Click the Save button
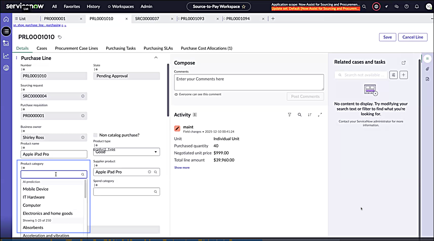This screenshot has height=241, width=434. coord(387,37)
